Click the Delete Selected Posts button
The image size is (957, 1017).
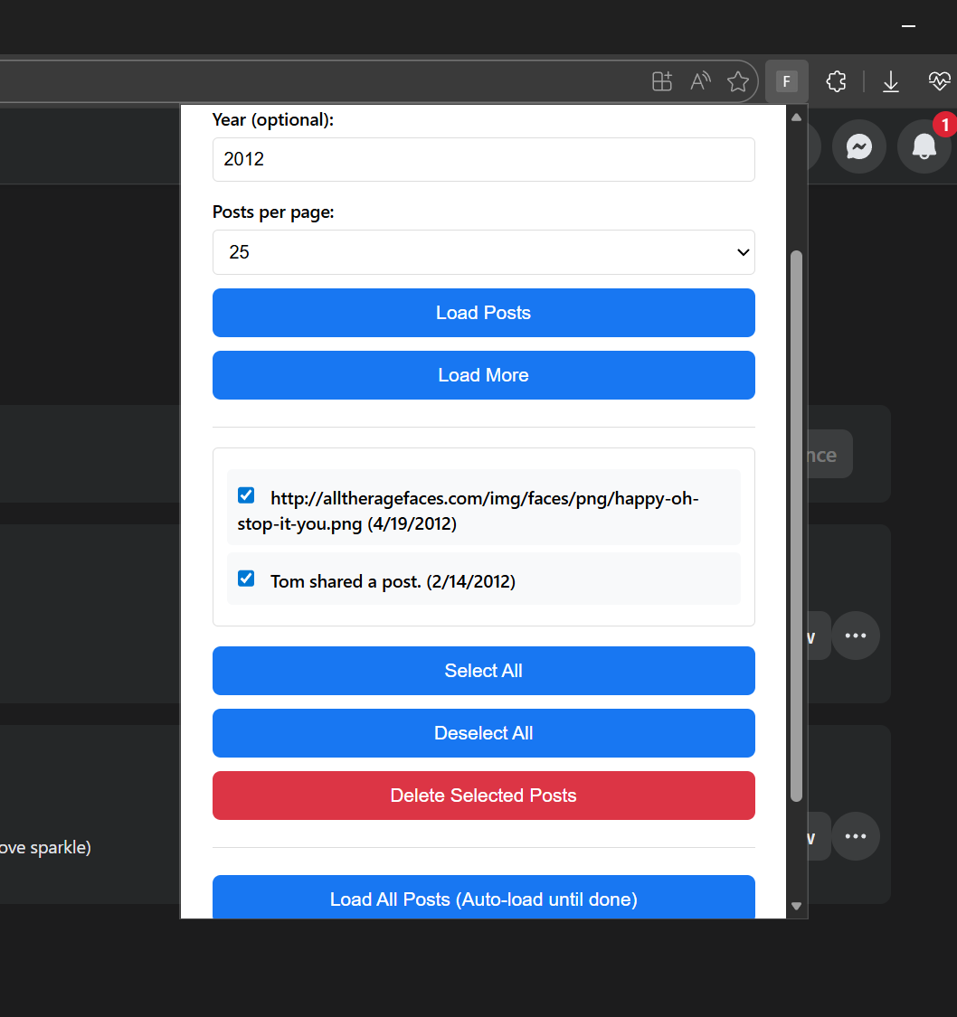point(483,796)
